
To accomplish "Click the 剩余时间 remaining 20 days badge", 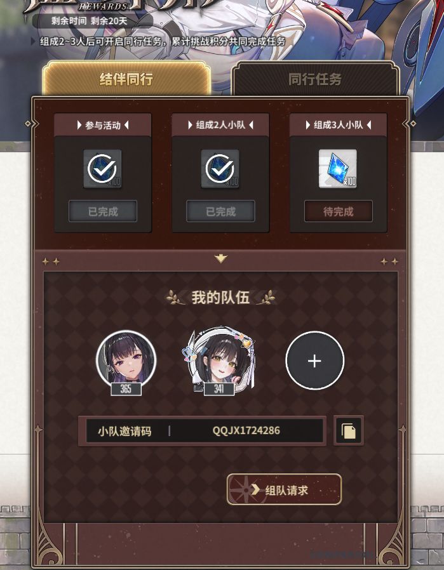I will [x=90, y=21].
